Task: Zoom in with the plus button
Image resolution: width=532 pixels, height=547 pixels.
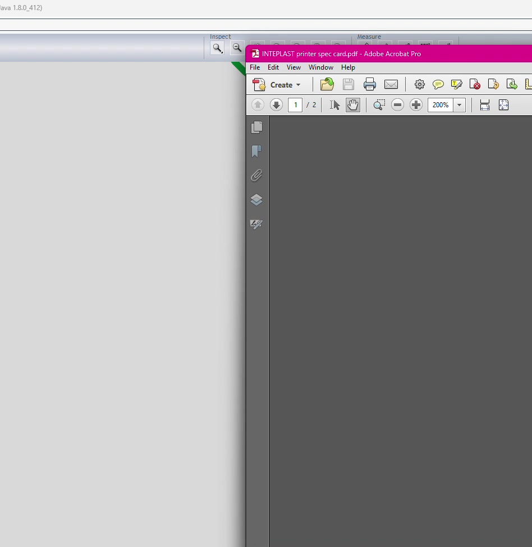Action: pyautogui.click(x=416, y=105)
